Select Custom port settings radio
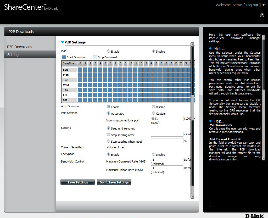Screen dimensions: 268x218 coord(153,113)
